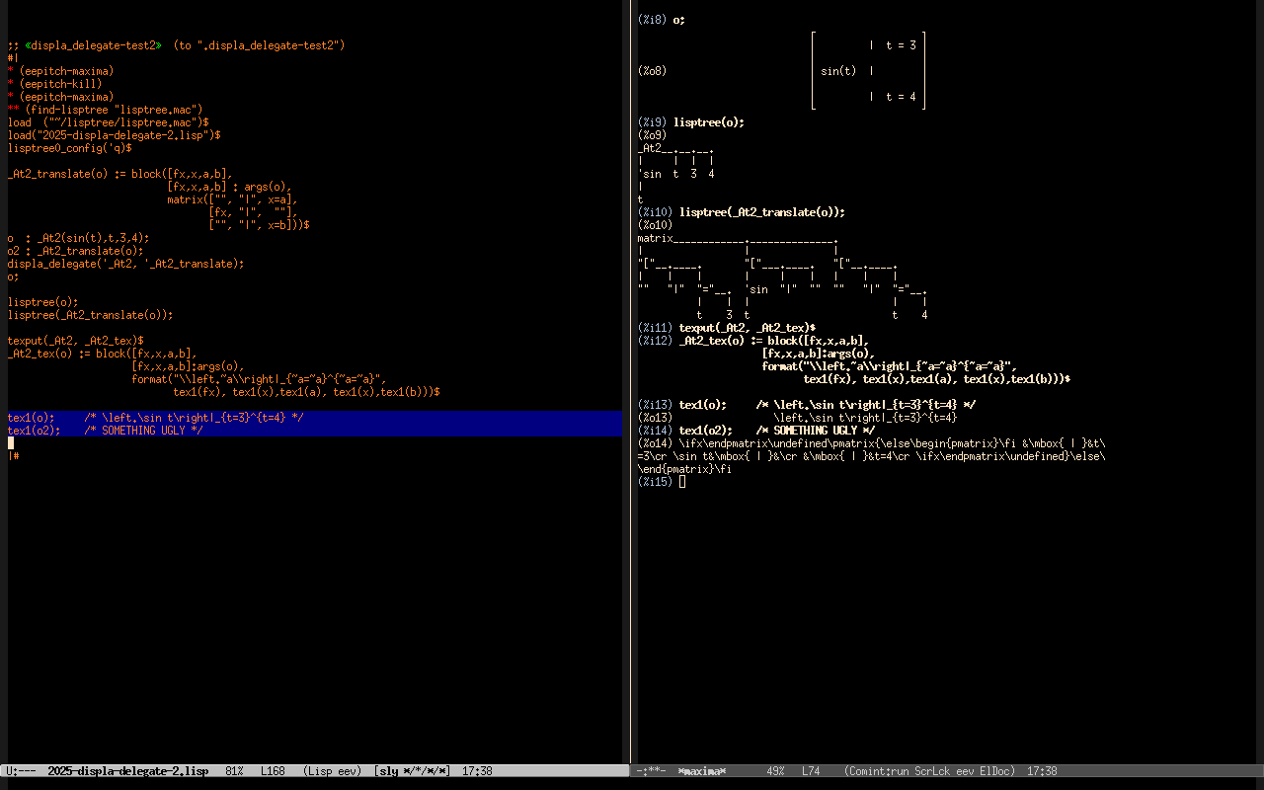The width and height of the screenshot is (1264, 790).
Task: Click the U:--- coding indicator in left mode line
Action: tap(21, 770)
